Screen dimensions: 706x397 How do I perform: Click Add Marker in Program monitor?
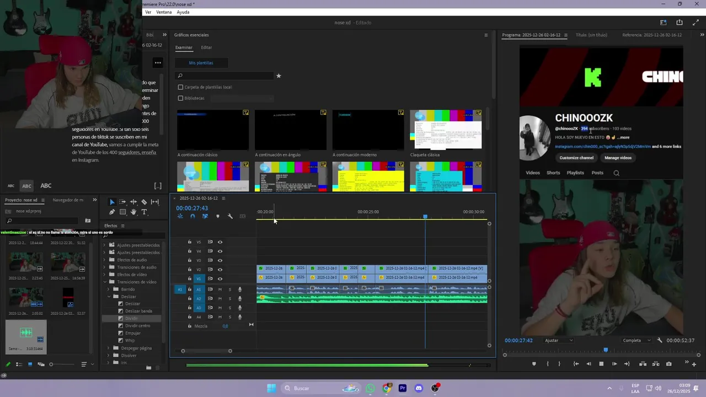coord(534,364)
